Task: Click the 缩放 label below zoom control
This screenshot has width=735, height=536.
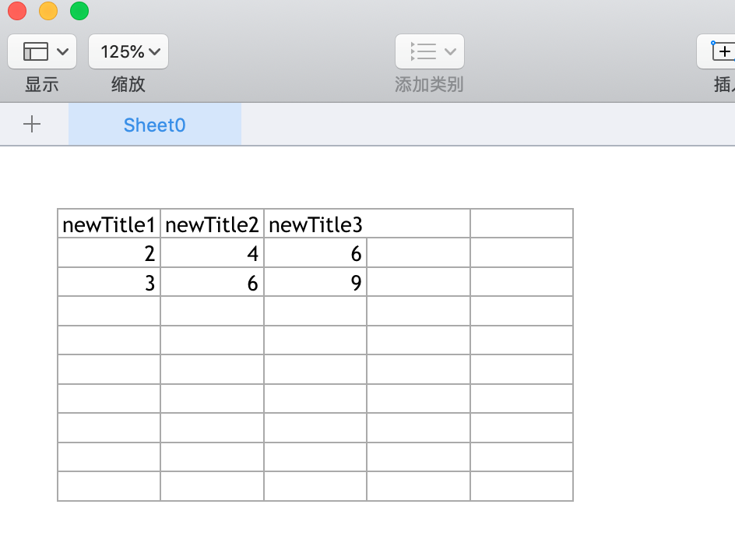Action: 128,84
